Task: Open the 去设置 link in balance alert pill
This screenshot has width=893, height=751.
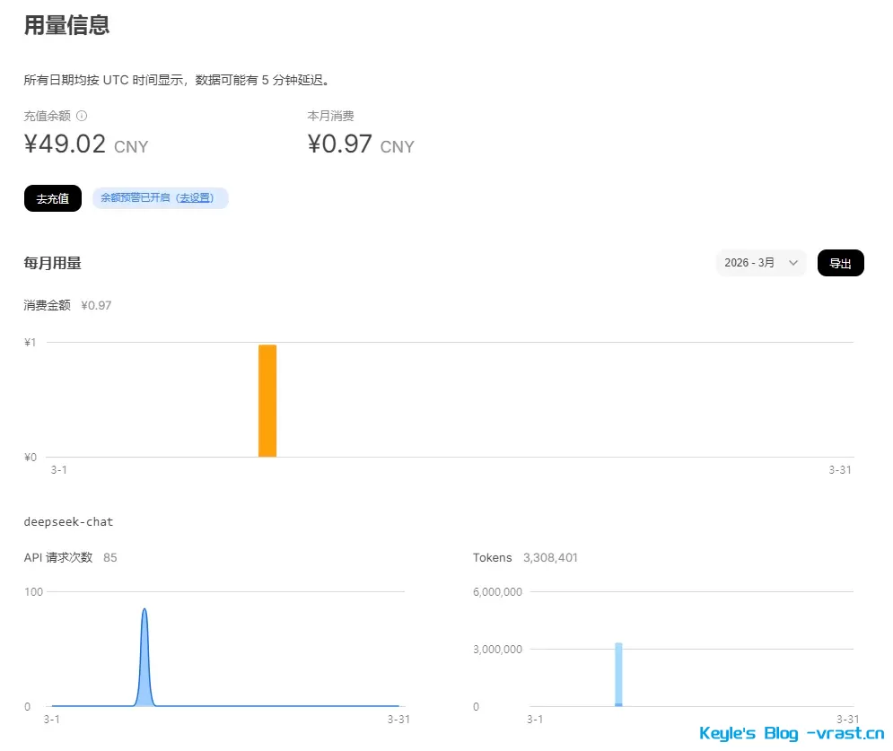Action: (x=196, y=197)
